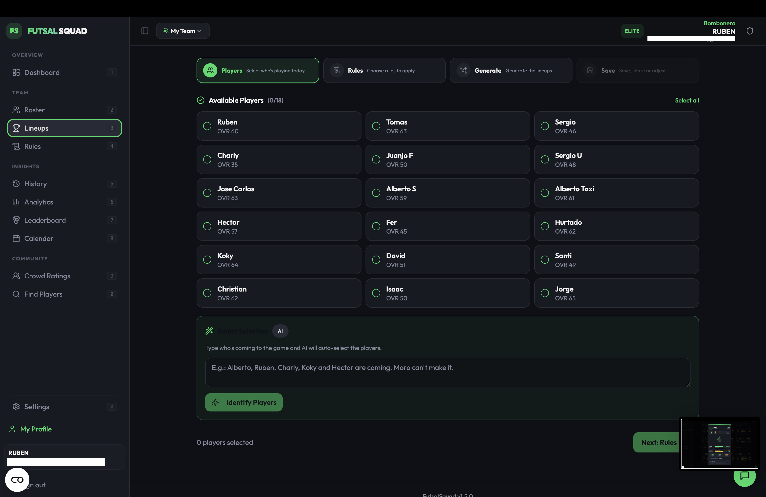The width and height of the screenshot is (766, 497).
Task: Click the Save floppy disk icon
Action: tap(590, 70)
